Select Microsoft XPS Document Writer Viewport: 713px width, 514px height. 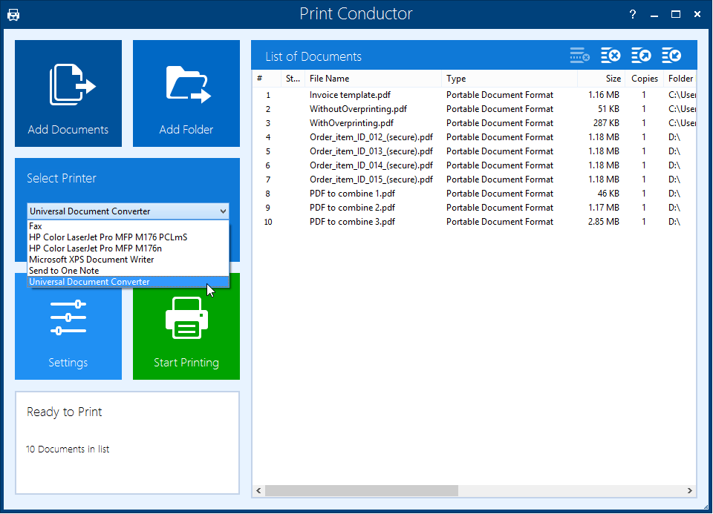tap(128, 260)
